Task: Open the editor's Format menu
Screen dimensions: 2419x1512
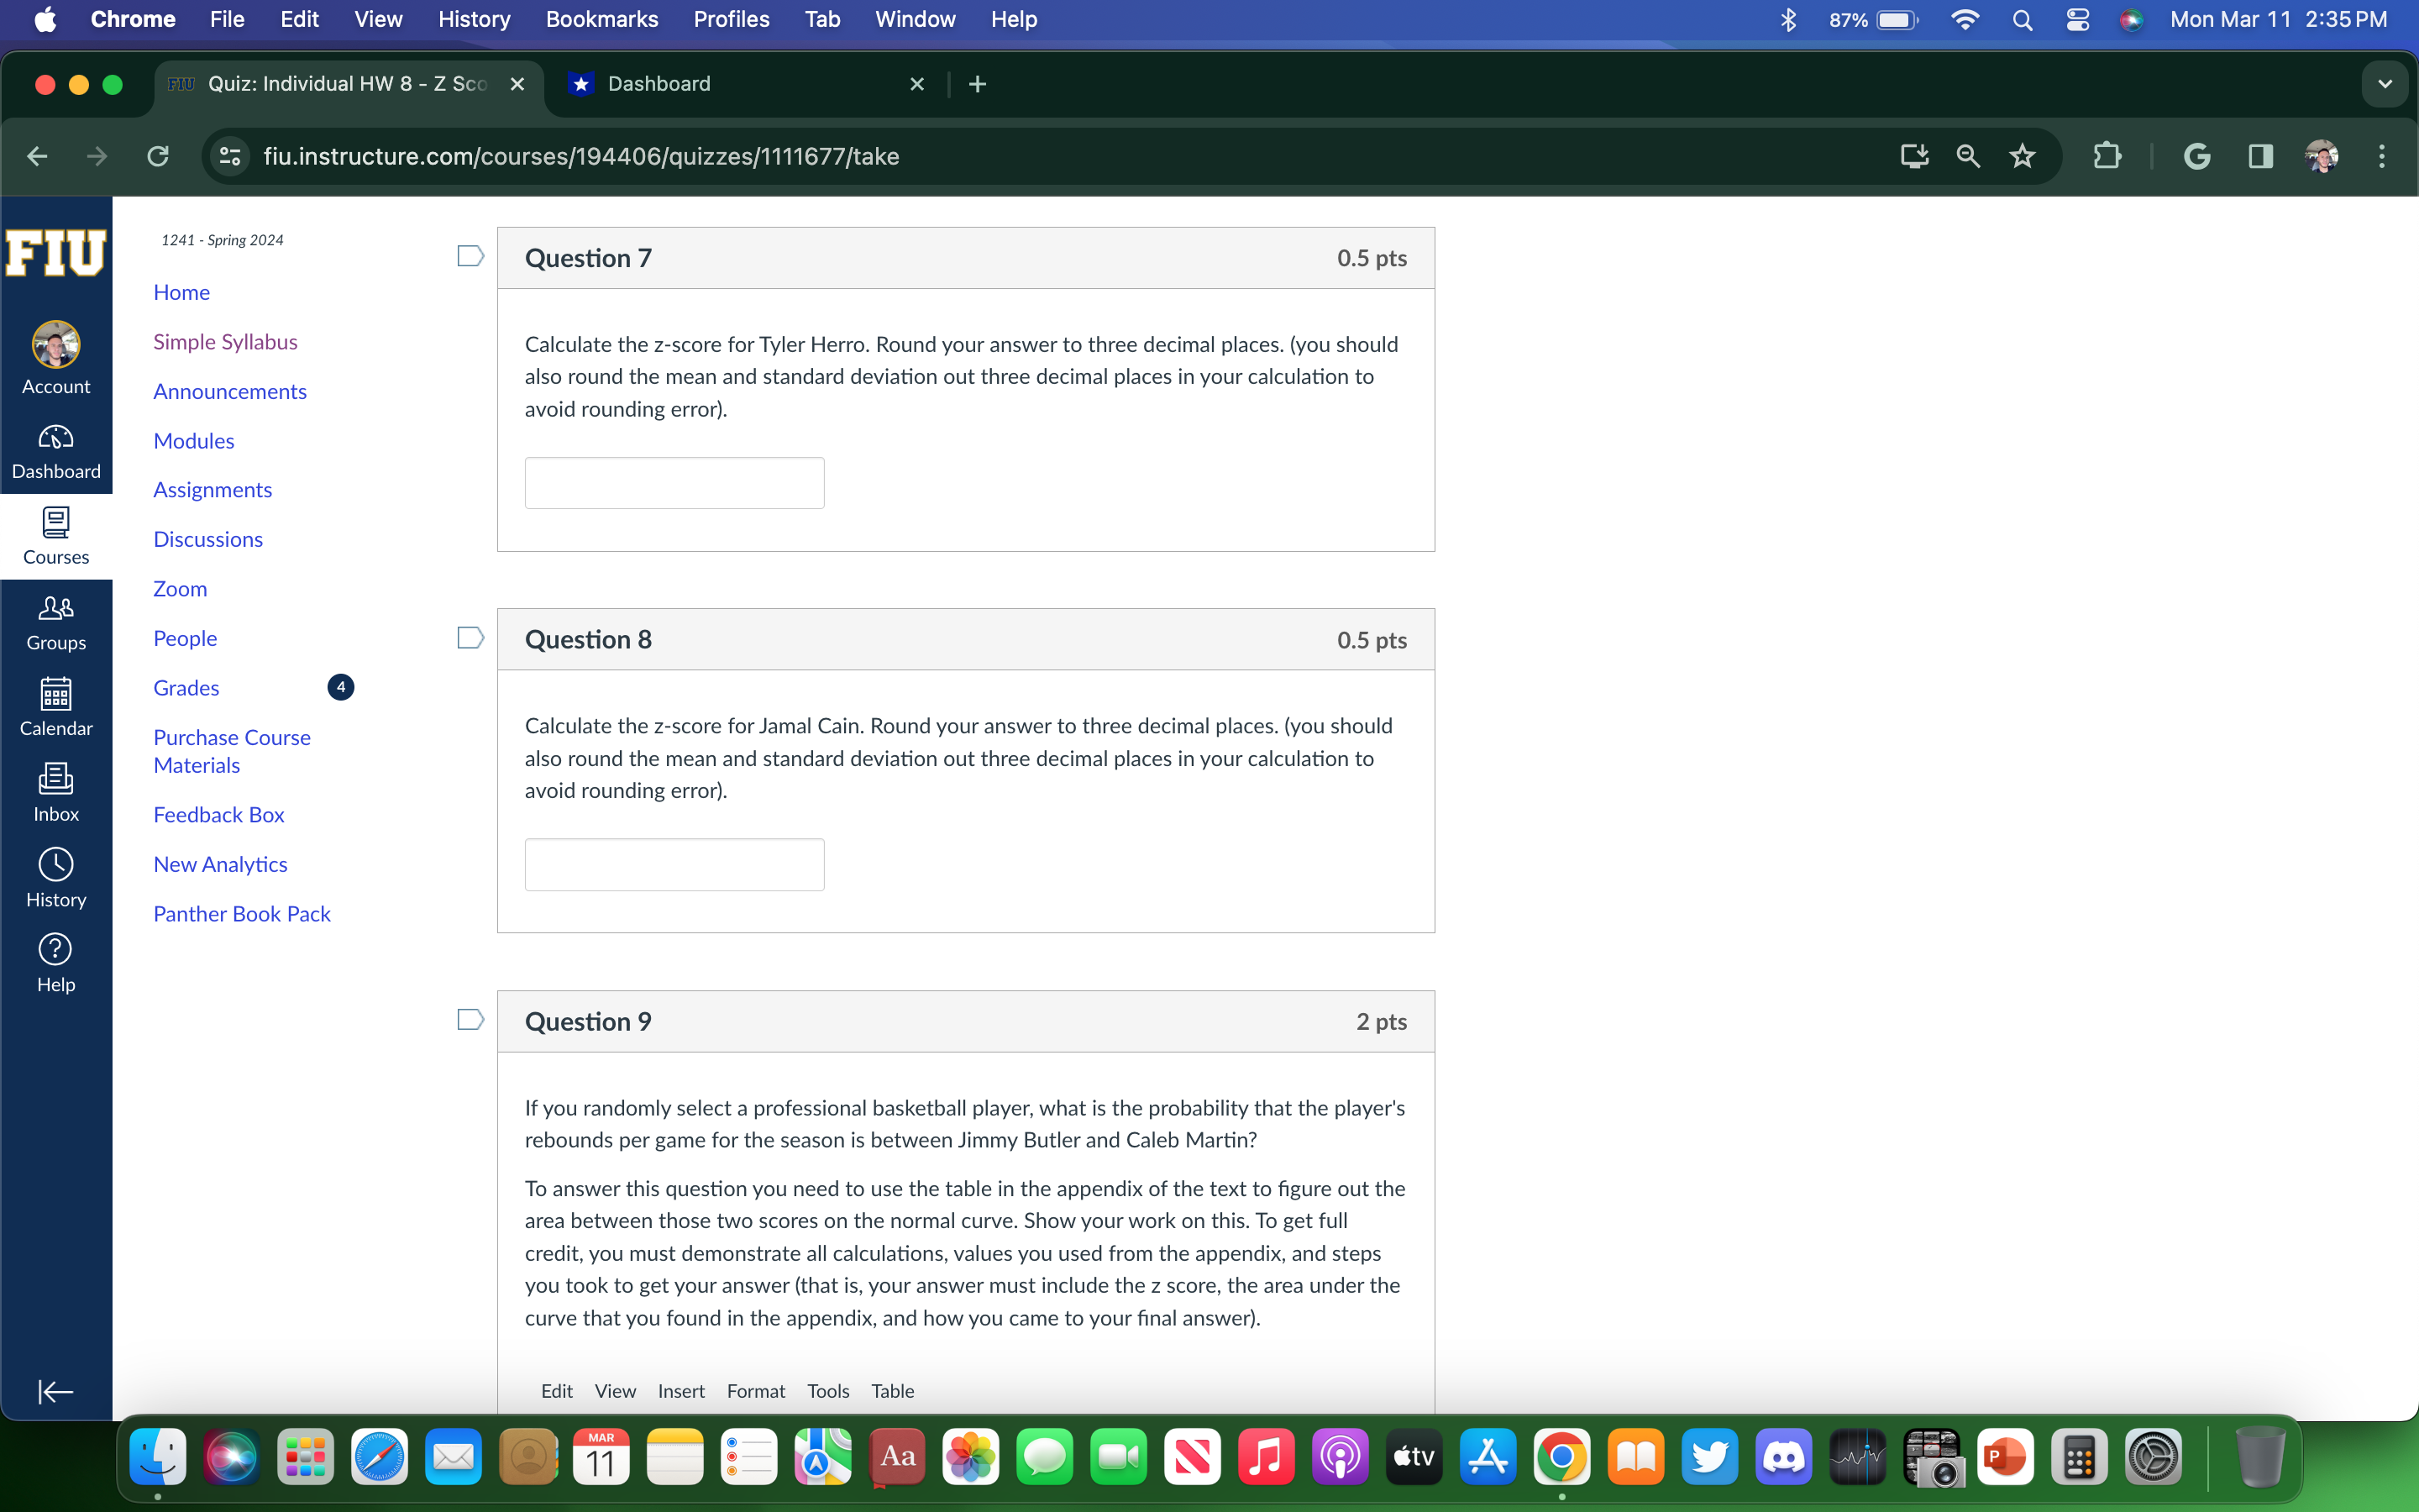Action: [x=755, y=1390]
